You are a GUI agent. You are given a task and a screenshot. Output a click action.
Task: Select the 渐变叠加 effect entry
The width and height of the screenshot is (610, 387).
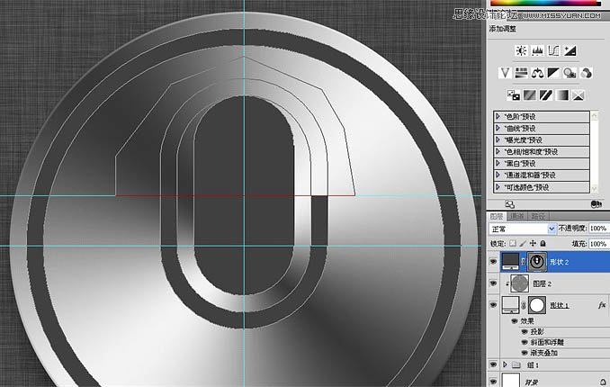click(x=543, y=353)
